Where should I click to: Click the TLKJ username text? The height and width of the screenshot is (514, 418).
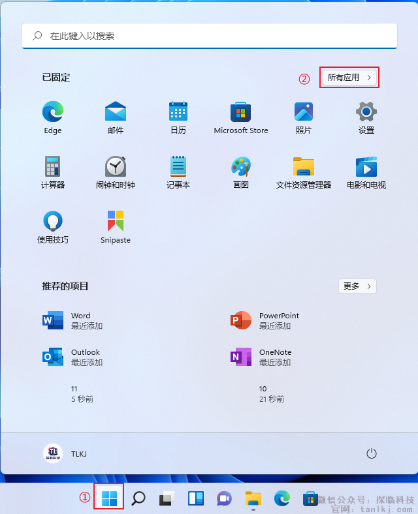point(79,454)
